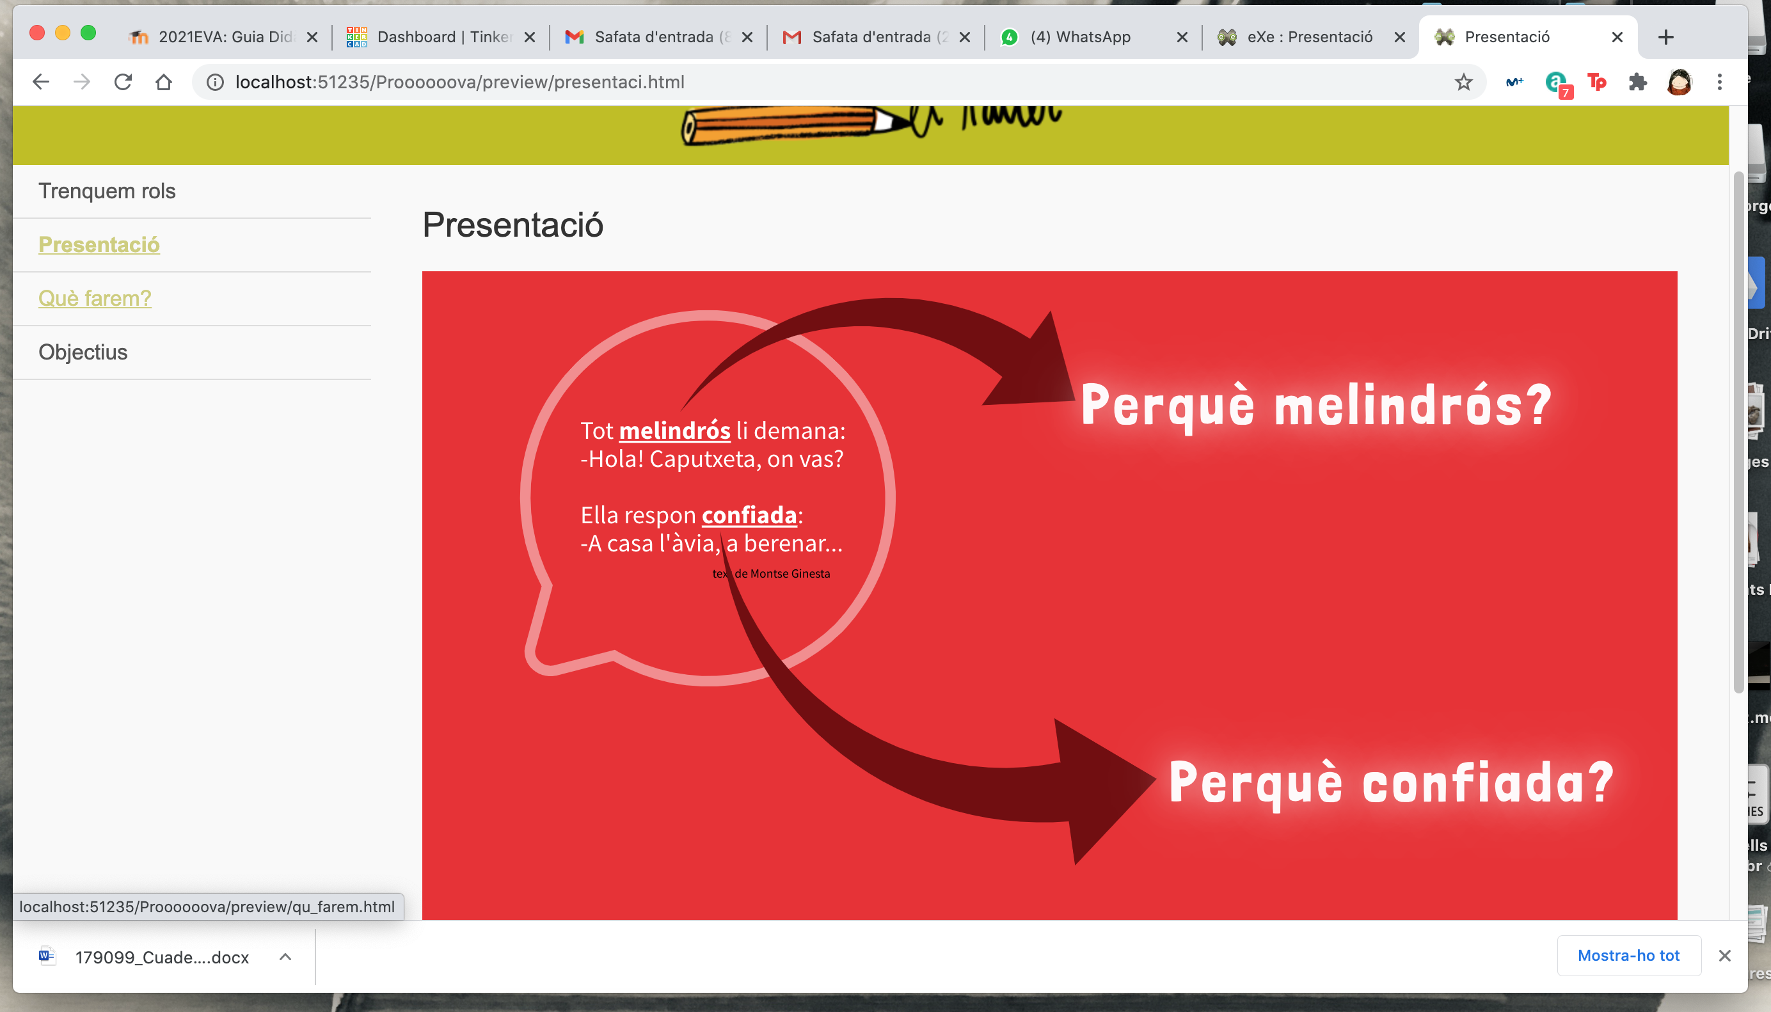Click the Movistar M+ extension icon
This screenshot has height=1012, width=1771.
(x=1514, y=82)
